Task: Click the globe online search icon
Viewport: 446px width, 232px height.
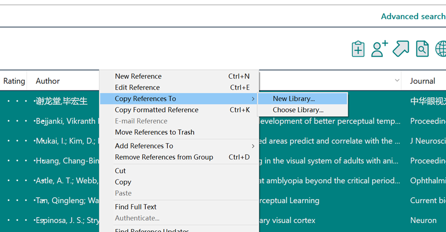Action: [441, 49]
